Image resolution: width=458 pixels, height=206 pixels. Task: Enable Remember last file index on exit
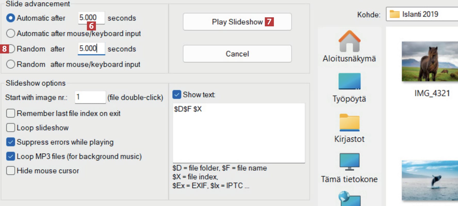(11, 113)
